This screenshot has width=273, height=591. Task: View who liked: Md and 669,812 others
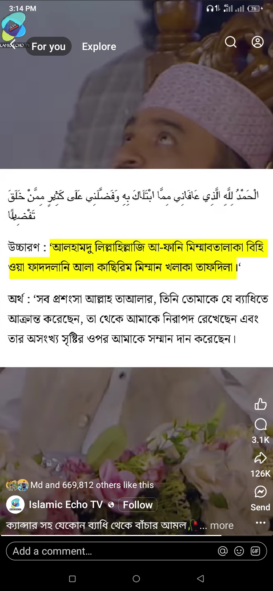coord(92,485)
